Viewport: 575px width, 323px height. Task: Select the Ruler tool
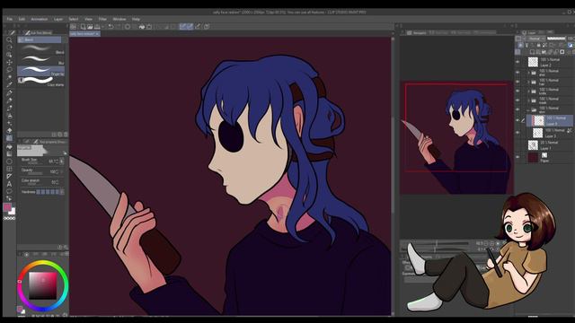click(x=9, y=177)
